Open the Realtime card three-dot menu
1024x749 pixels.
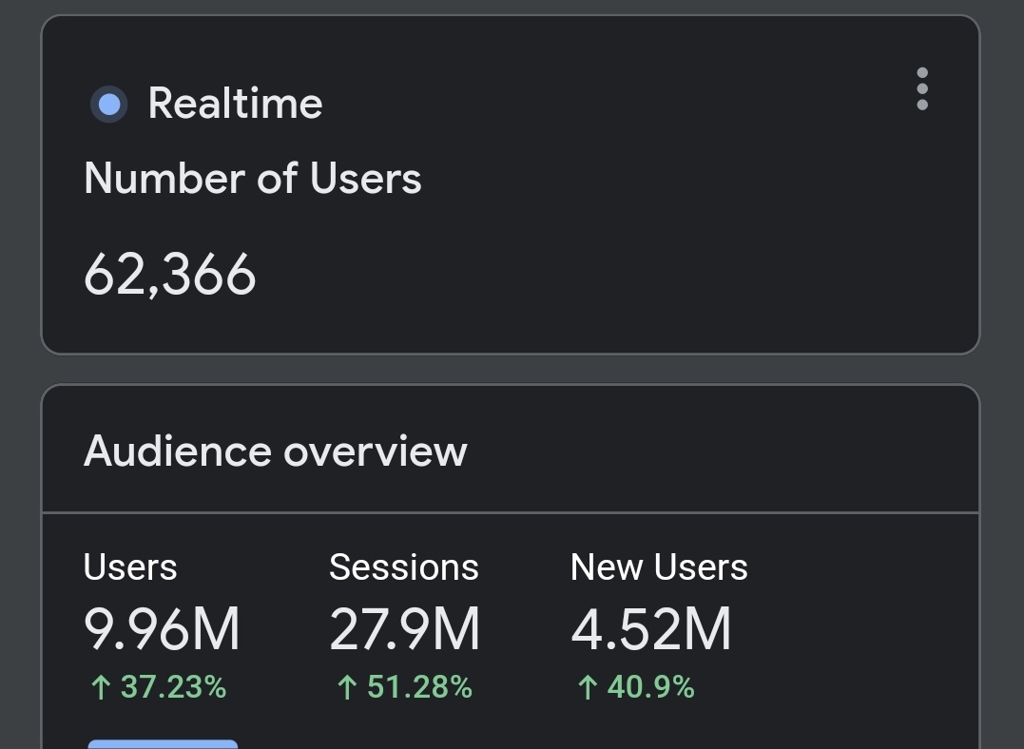click(922, 88)
